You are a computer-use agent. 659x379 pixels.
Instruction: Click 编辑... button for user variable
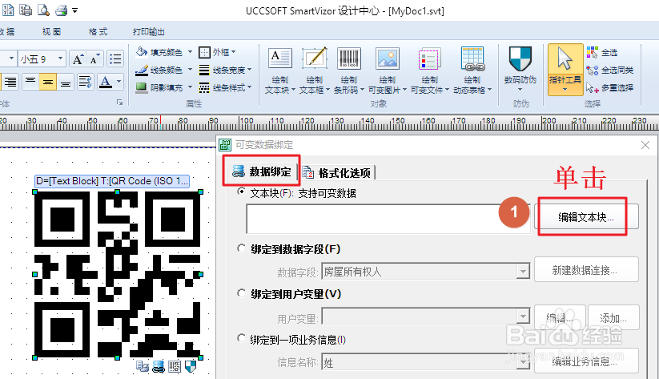coord(560,317)
